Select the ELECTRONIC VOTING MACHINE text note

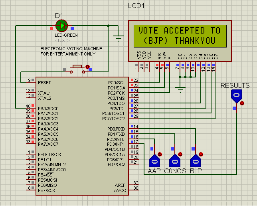pyautogui.click(x=71, y=49)
